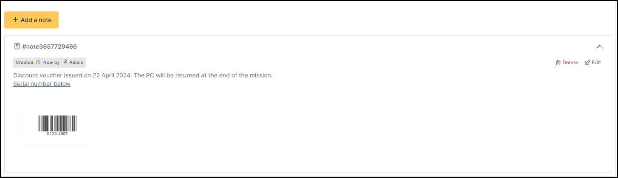
Task: Select the #note3657729466 title
Action: (x=50, y=47)
